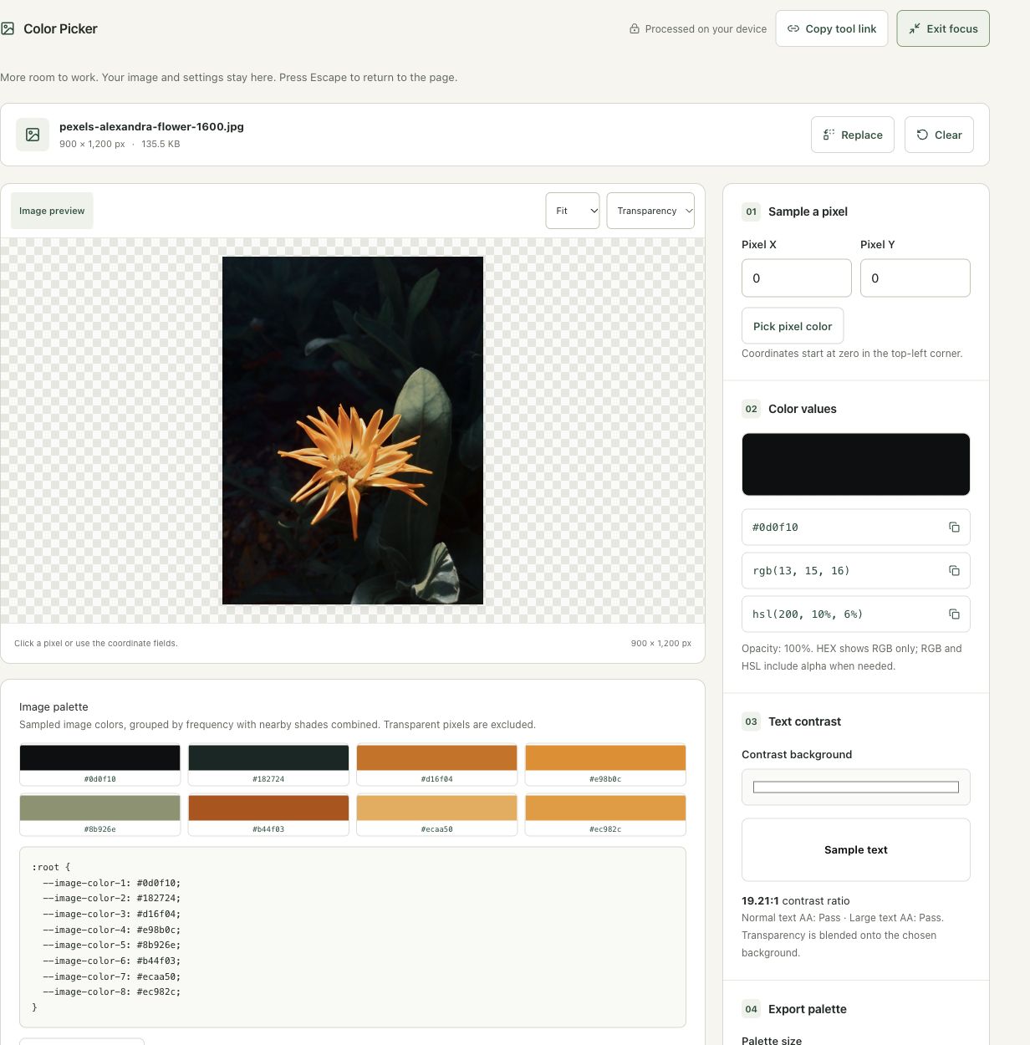Click Pick pixel color button
The image size is (1030, 1045).
793,326
